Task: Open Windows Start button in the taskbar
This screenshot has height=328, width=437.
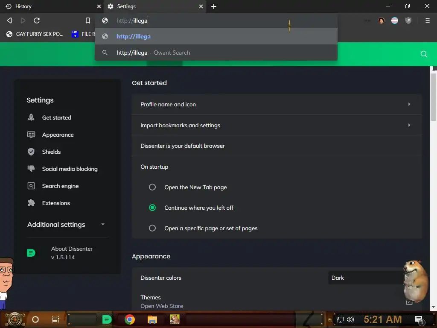Action: [x=15, y=319]
